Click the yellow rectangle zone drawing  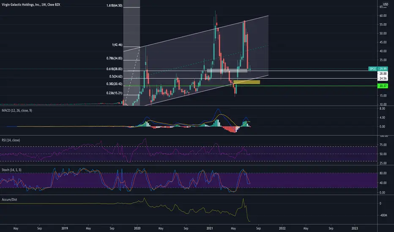(246, 82)
